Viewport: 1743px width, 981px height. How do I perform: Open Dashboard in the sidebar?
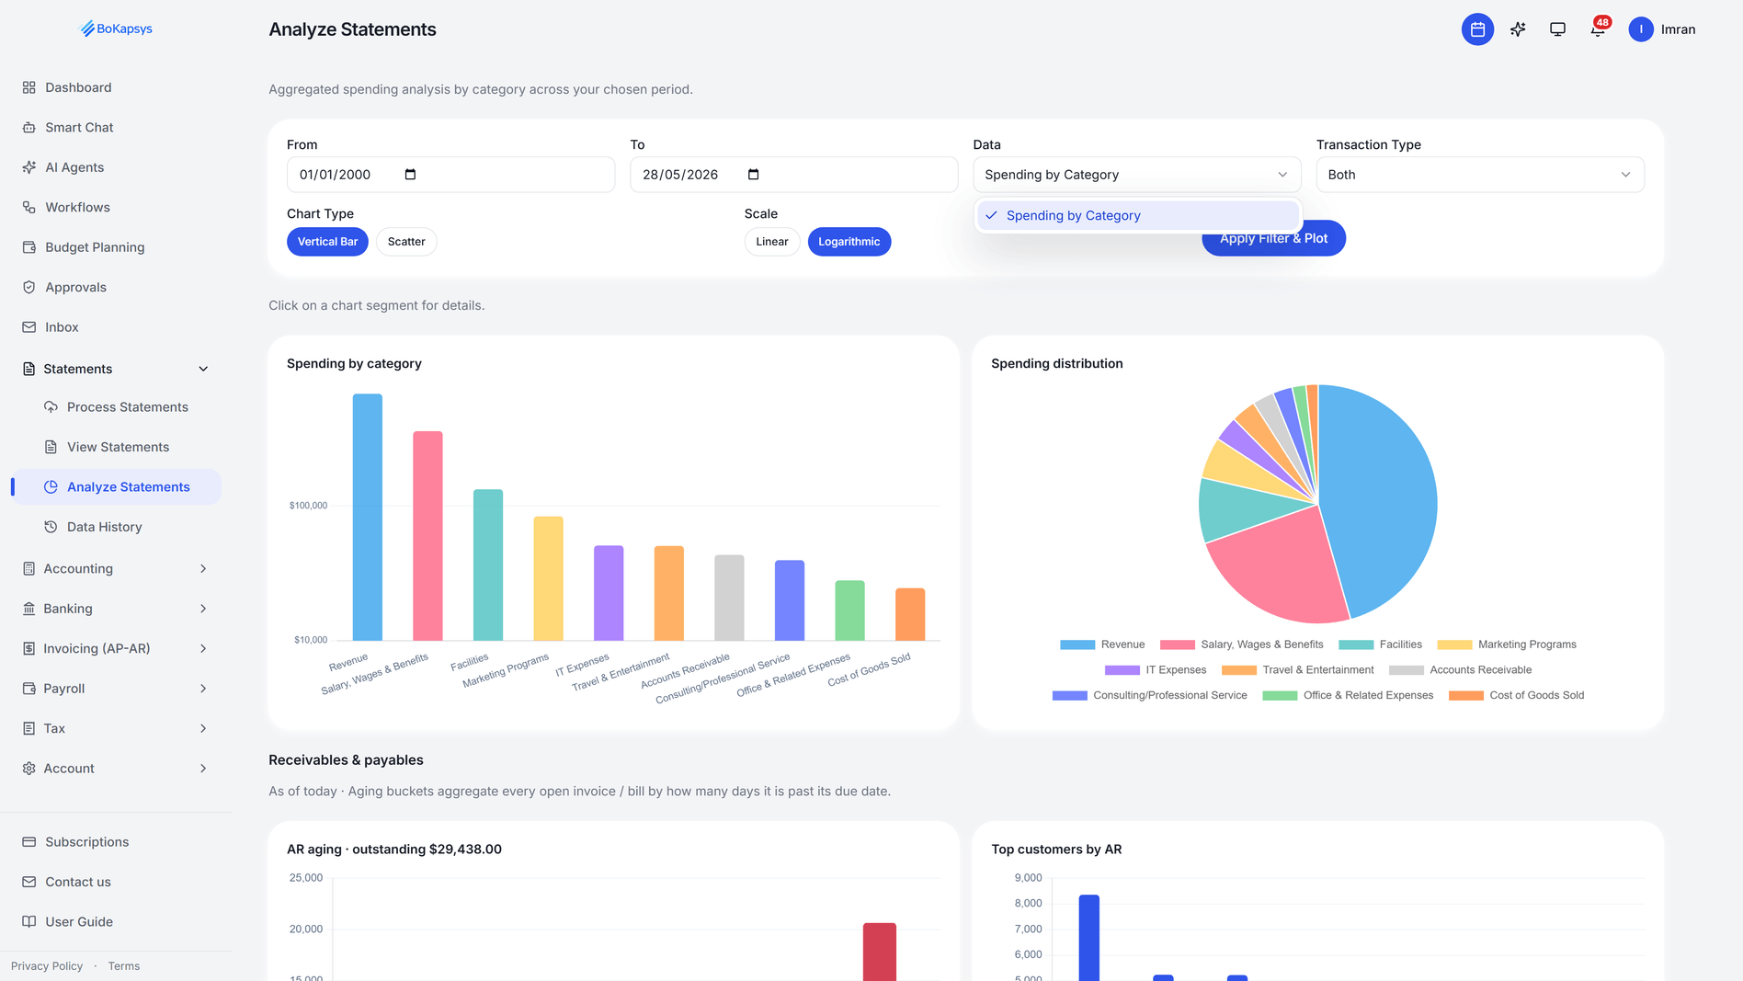[x=78, y=87]
